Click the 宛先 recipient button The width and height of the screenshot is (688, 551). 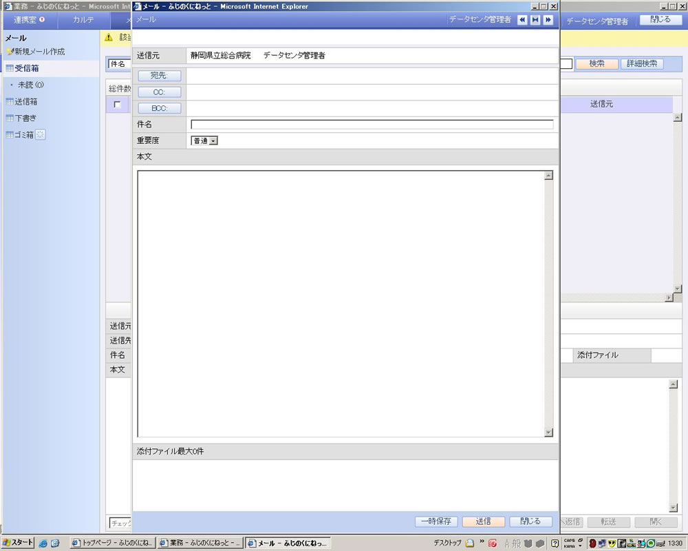coord(160,76)
